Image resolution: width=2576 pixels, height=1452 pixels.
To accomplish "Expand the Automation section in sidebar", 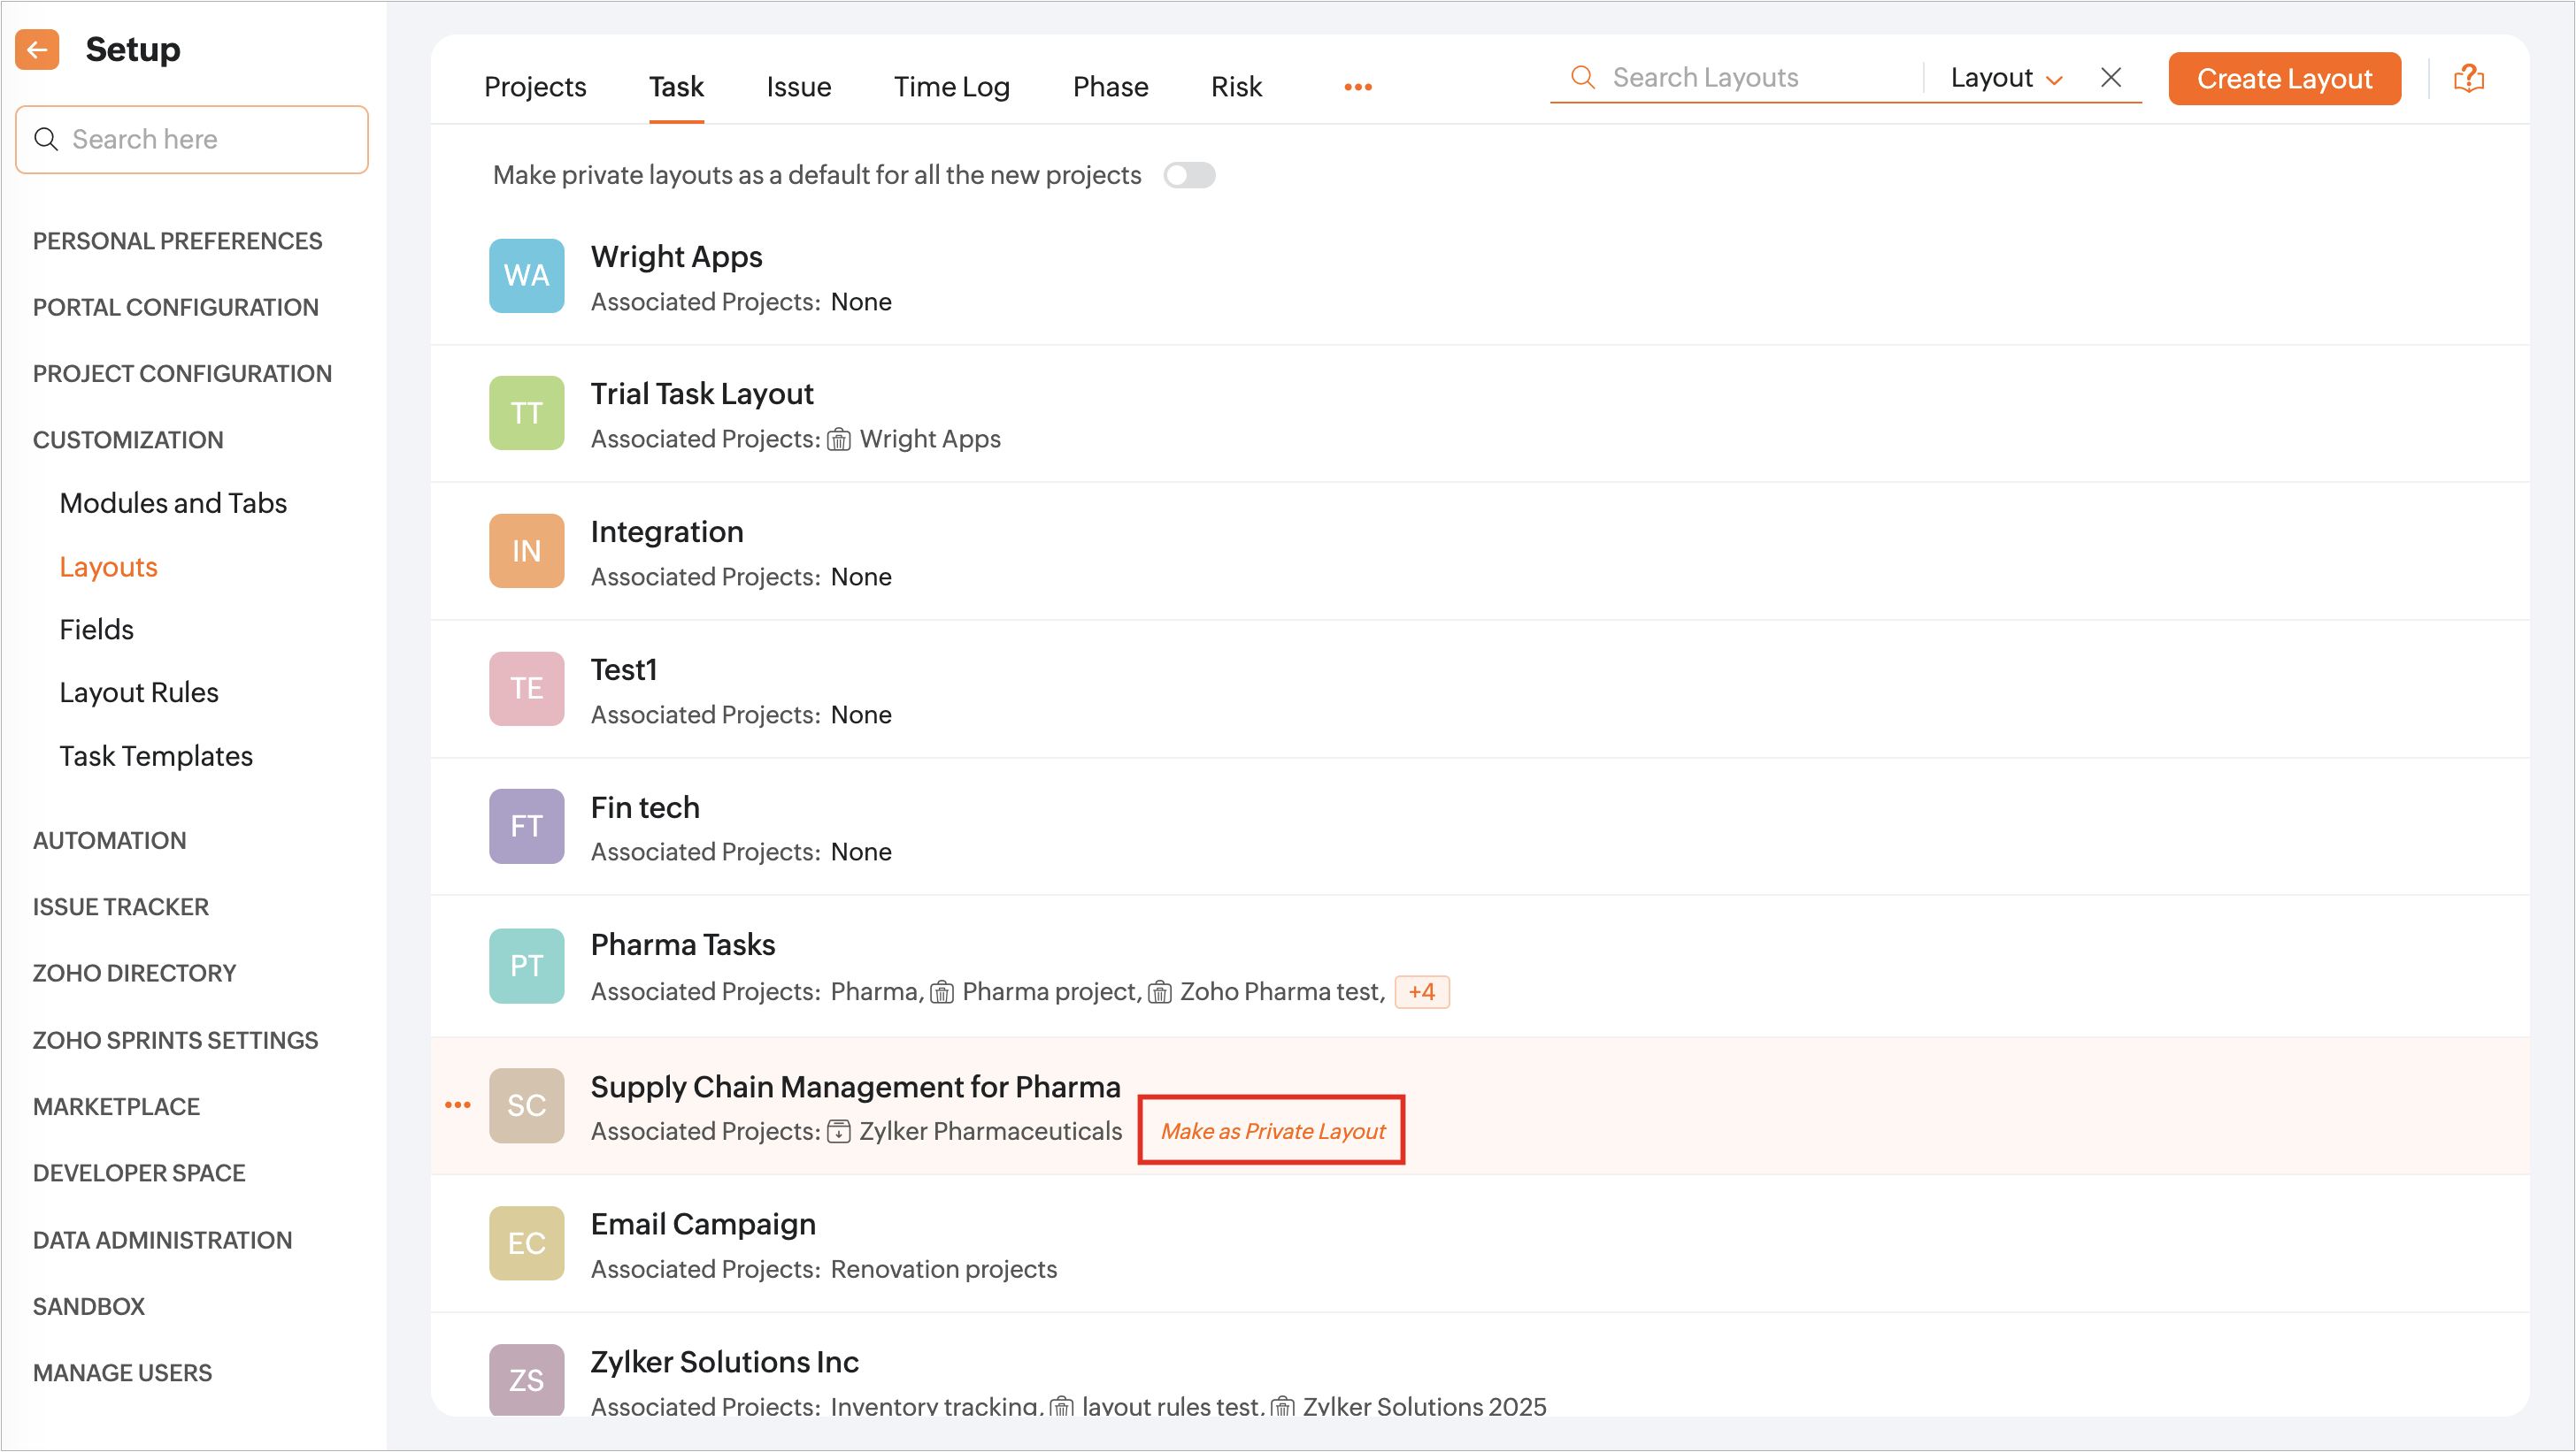I will [109, 840].
